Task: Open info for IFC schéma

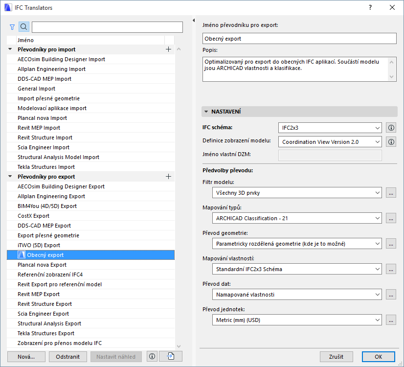Action: [391, 128]
